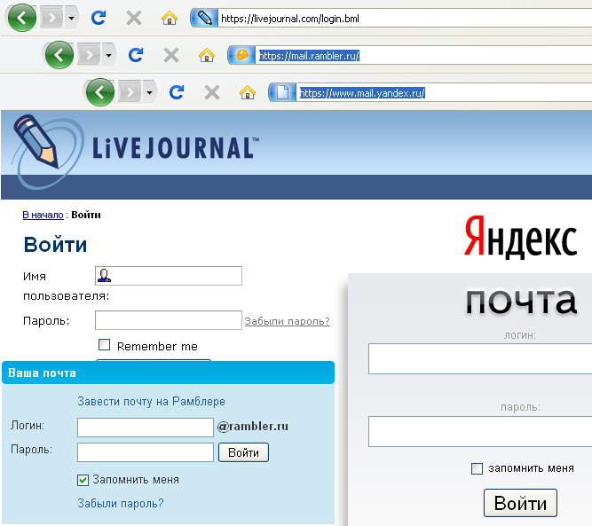
Task: Open Rambler 'Забыли пароль?' link
Action: point(121,503)
